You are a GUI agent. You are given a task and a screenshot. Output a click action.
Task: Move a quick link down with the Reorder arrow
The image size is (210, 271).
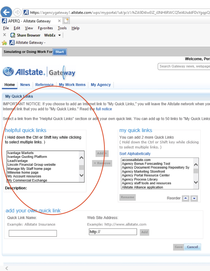pyautogui.click(x=194, y=198)
